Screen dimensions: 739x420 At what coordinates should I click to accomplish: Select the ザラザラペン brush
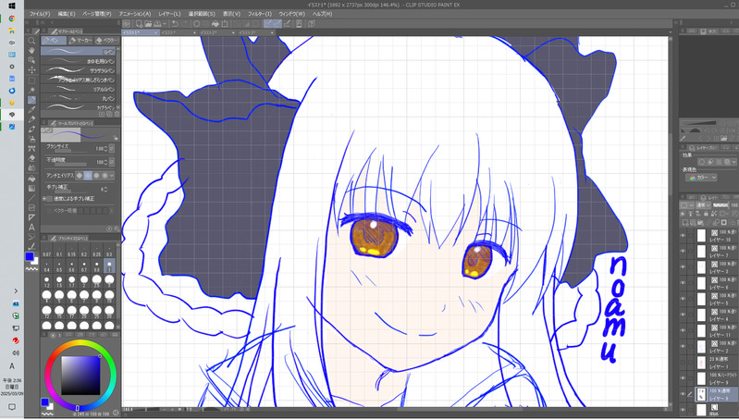pyautogui.click(x=79, y=70)
